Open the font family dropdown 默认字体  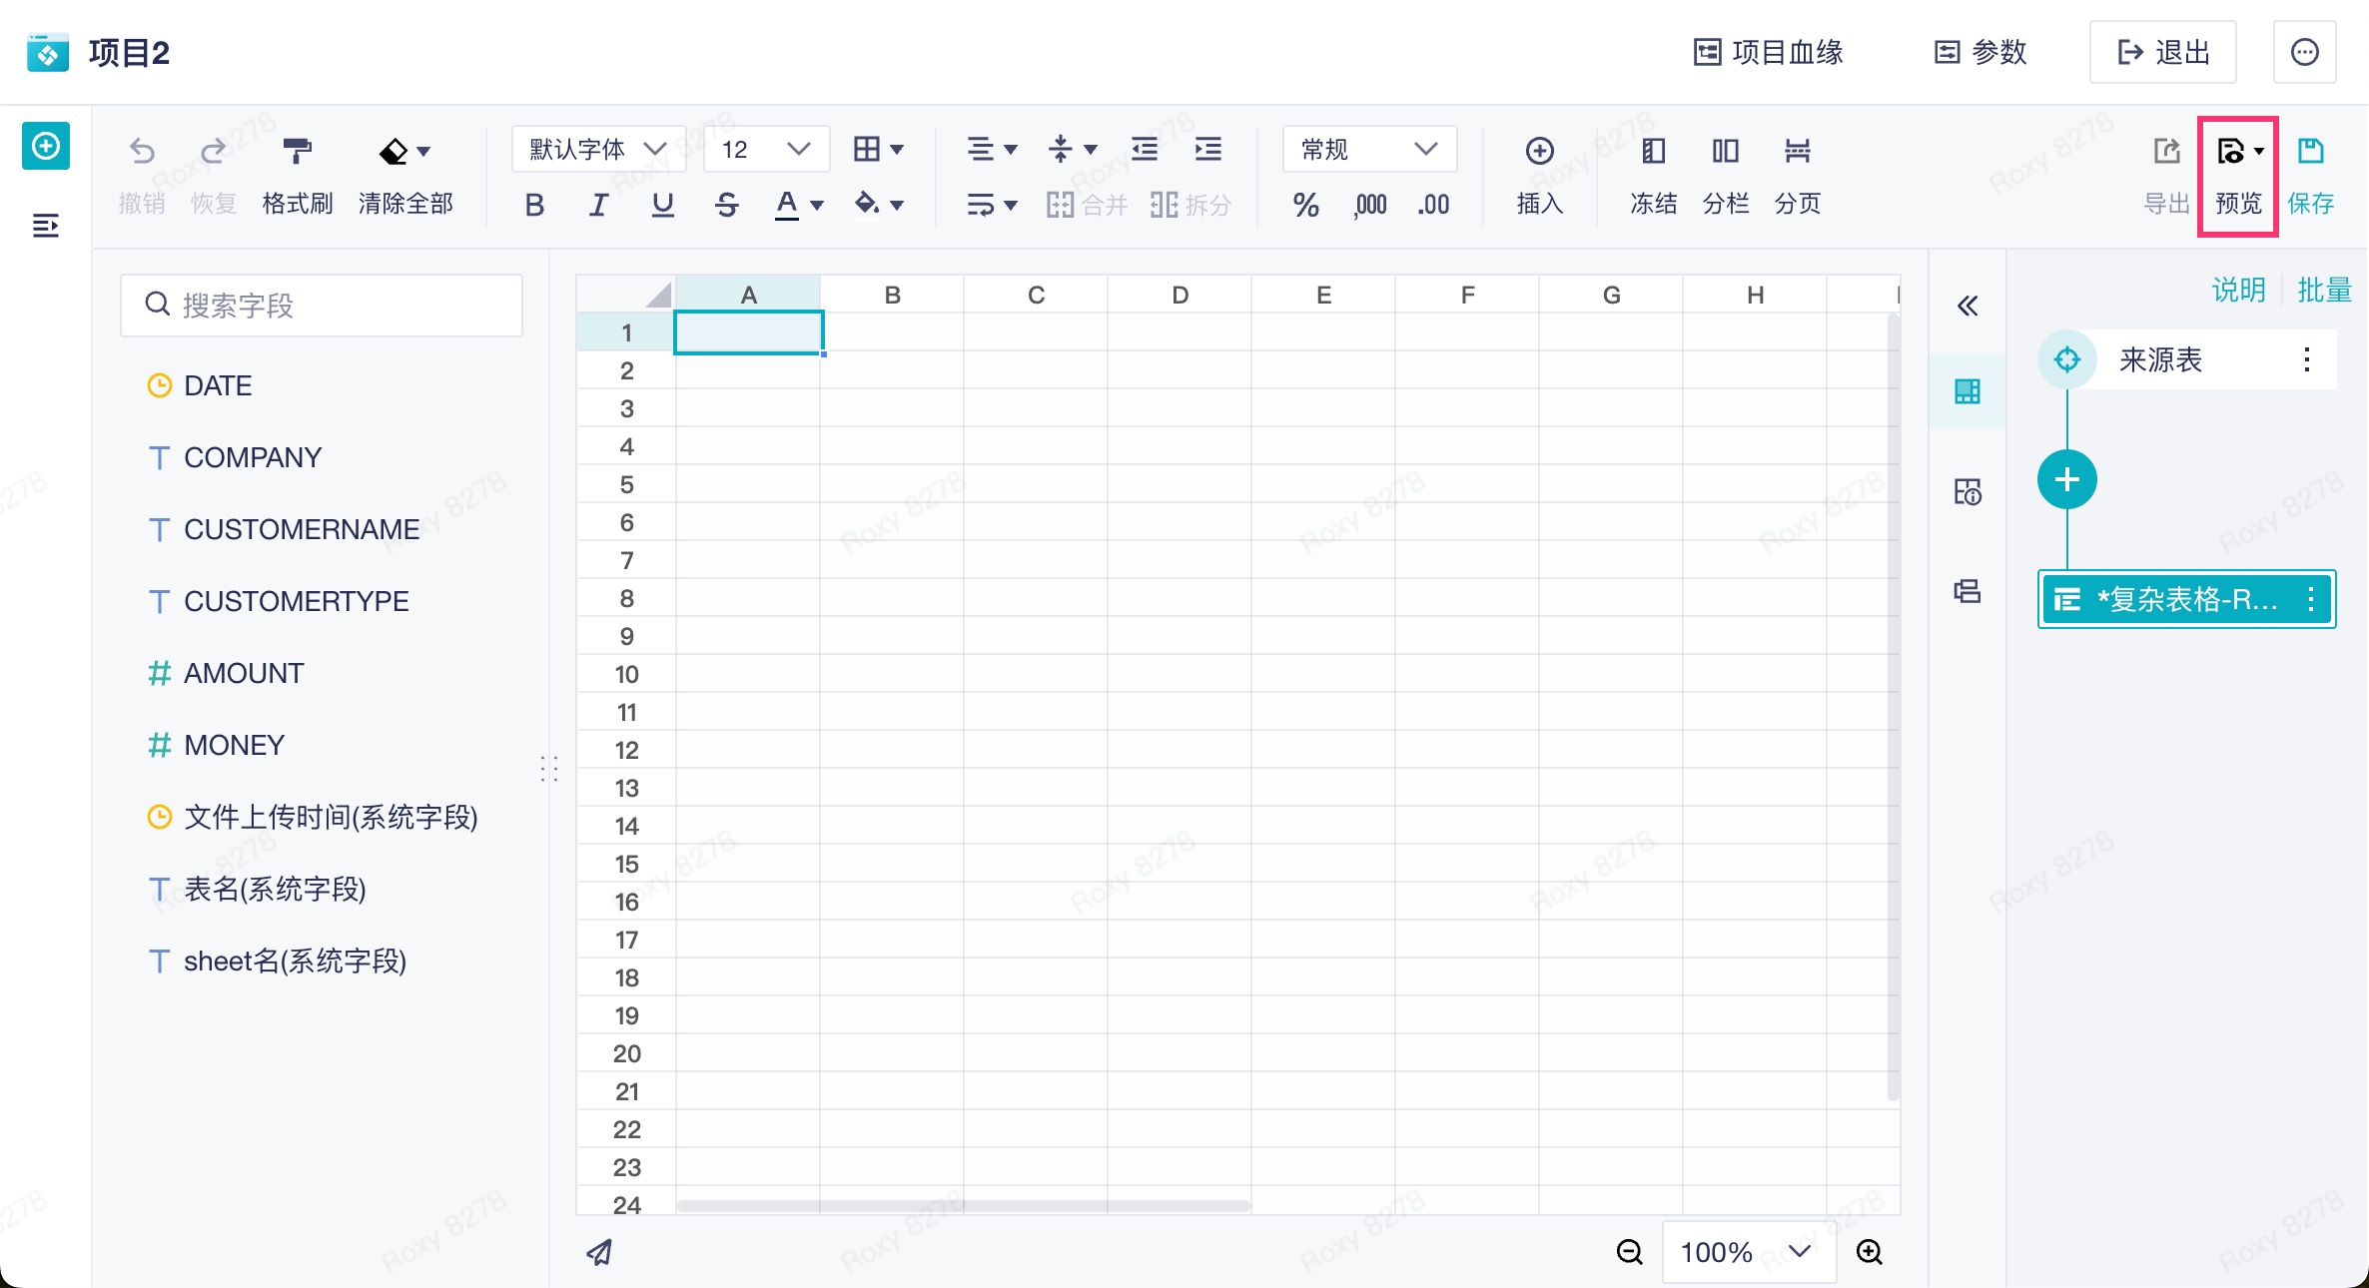click(x=598, y=150)
